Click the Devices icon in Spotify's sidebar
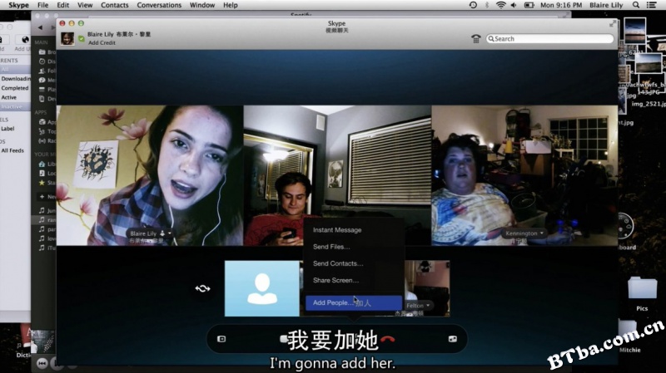Screen dimensions: 666x373 tap(42, 99)
